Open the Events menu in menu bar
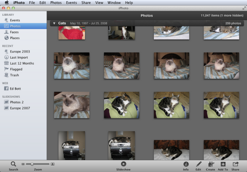Viewport: 247px width, 172px height. 71,3
